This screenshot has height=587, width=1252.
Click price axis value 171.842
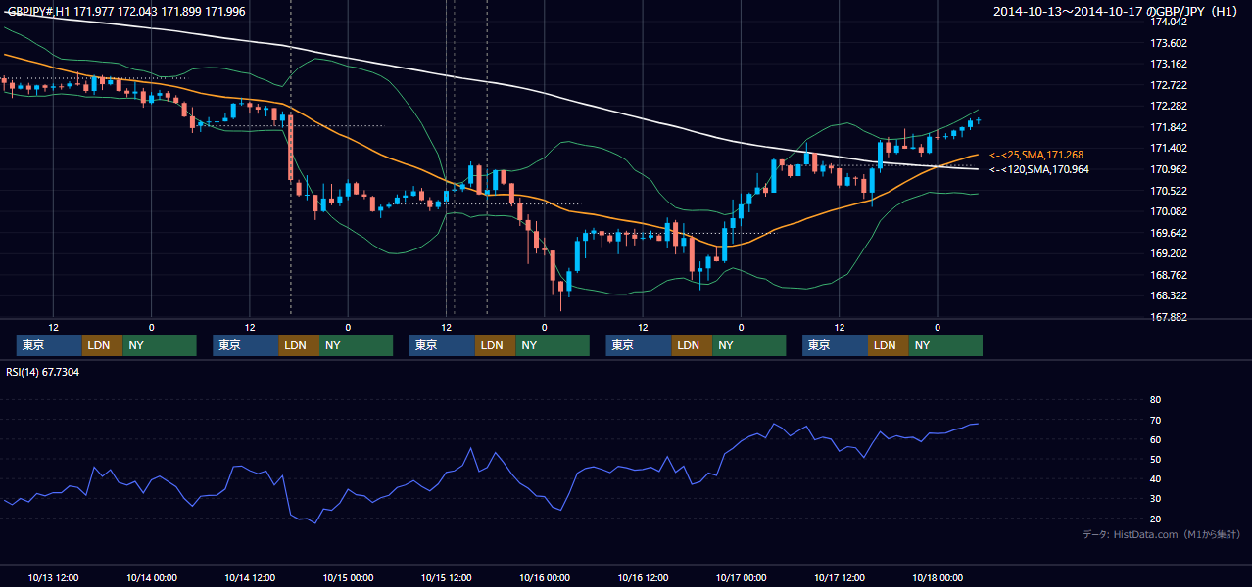click(x=1169, y=127)
